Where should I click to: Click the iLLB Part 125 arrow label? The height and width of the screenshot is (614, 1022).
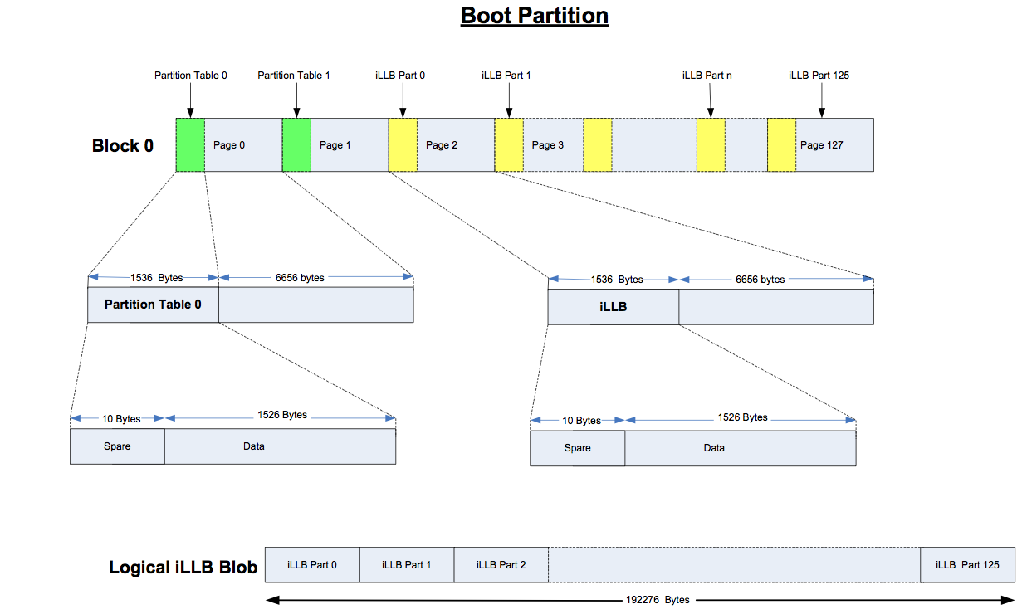819,76
